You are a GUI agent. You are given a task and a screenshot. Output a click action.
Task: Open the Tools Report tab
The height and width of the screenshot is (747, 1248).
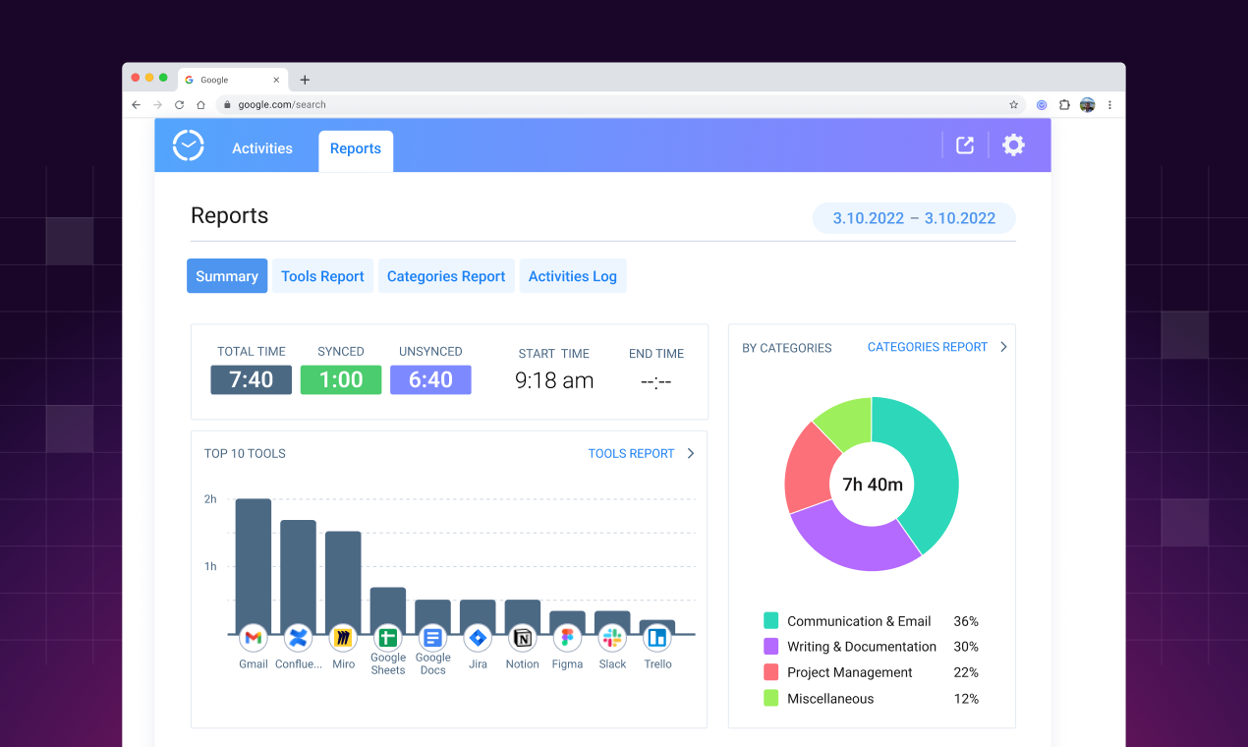coord(322,276)
